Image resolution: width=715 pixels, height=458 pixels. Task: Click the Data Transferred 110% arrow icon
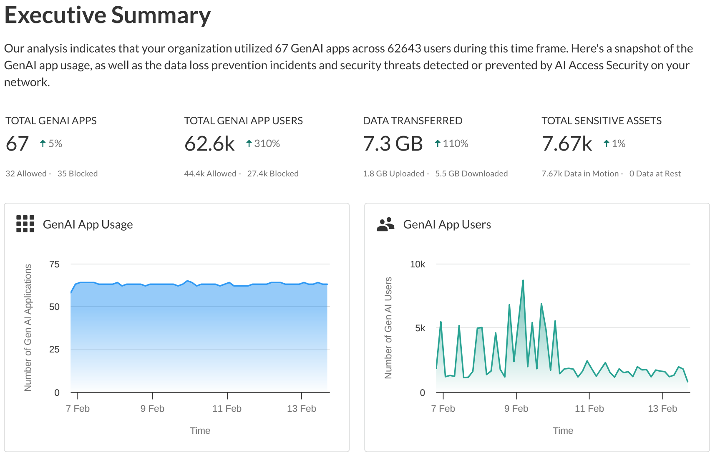(x=438, y=143)
